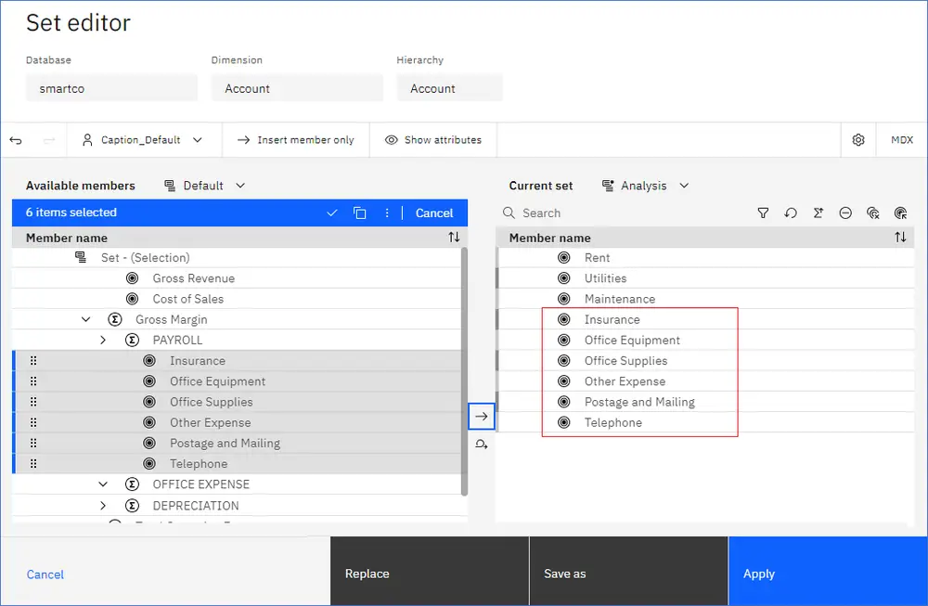
Task: Sort Current set by member name
Action: coord(900,238)
